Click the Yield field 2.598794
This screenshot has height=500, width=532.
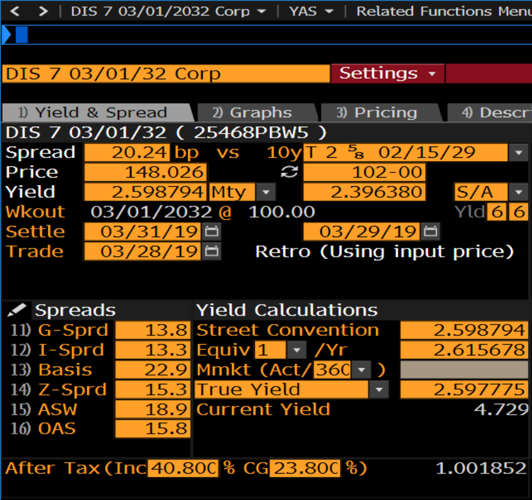click(146, 192)
